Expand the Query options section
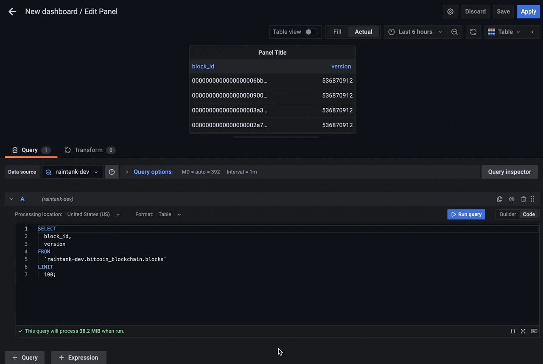The width and height of the screenshot is (543, 364). [x=152, y=172]
